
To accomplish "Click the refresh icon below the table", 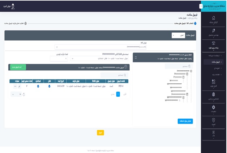I will tap(24, 94).
